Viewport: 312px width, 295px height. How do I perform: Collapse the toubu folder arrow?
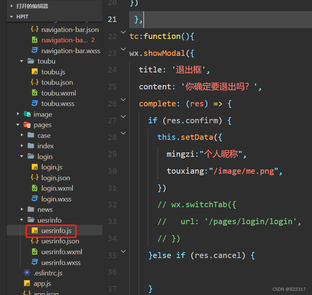coord(22,61)
